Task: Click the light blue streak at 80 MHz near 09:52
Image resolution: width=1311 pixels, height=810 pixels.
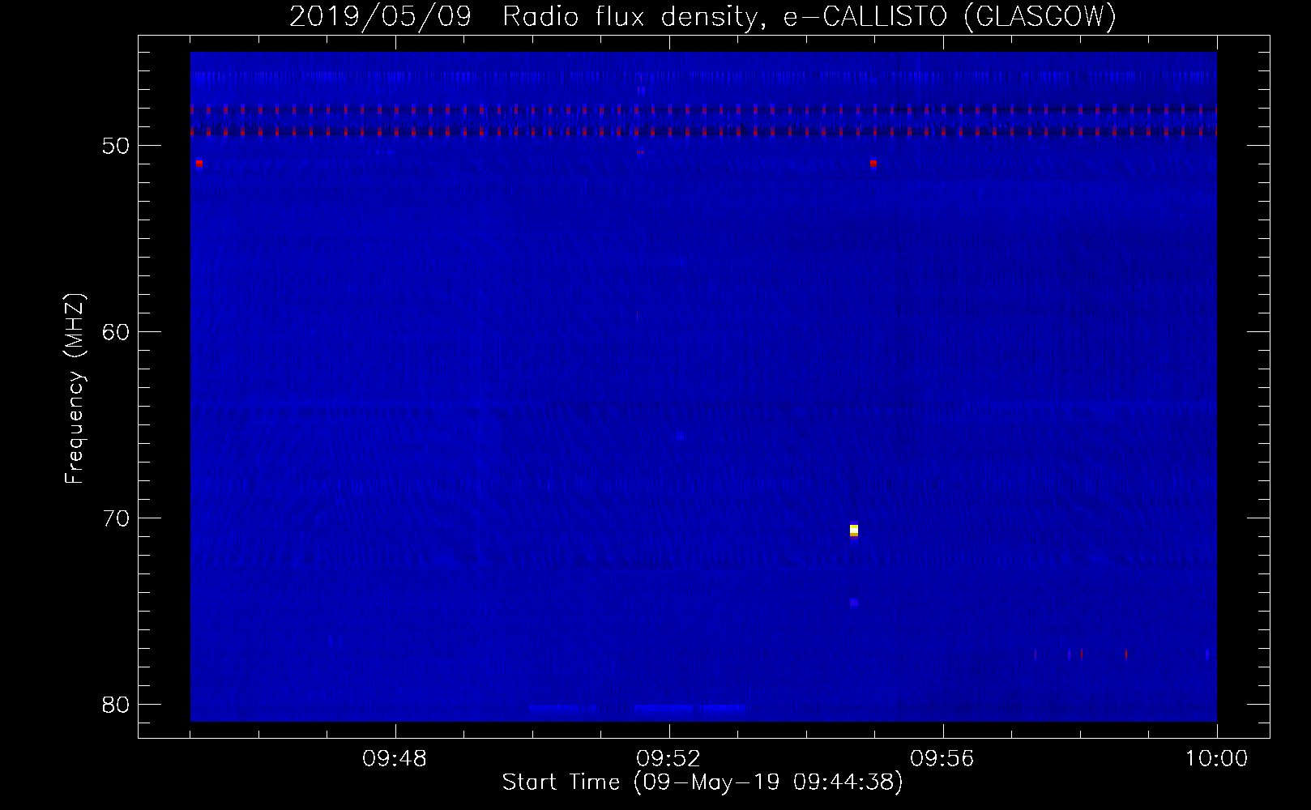Action: 693,707
